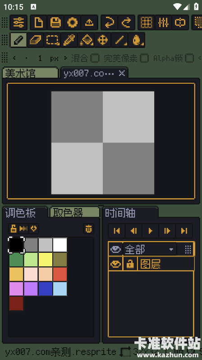Toggle the Alpha锁 checkbox

pyautogui.click(x=189, y=58)
